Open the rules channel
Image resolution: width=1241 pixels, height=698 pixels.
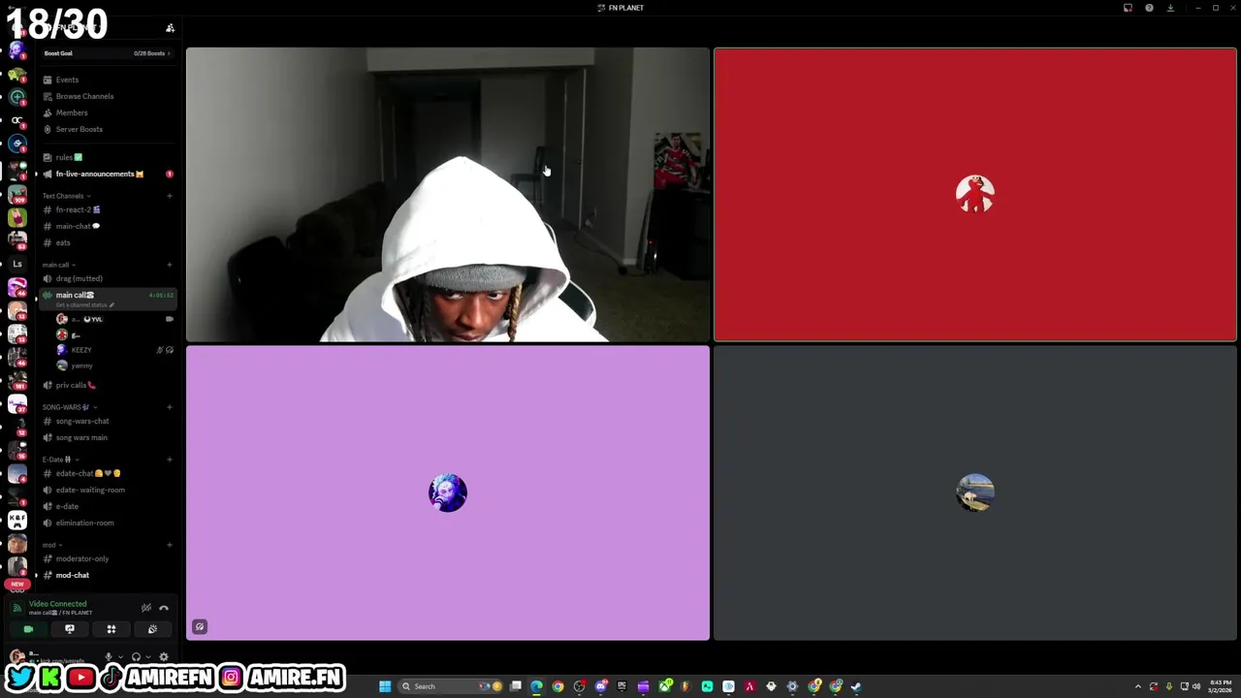[107, 157]
